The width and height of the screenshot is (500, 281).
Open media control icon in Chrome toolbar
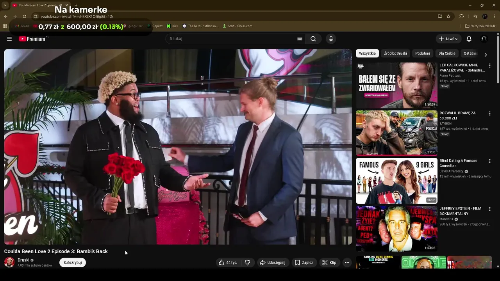click(475, 16)
